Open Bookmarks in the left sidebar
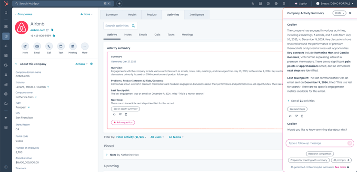Image resolution: width=357 pixels, height=172 pixels. click(x=6, y=12)
